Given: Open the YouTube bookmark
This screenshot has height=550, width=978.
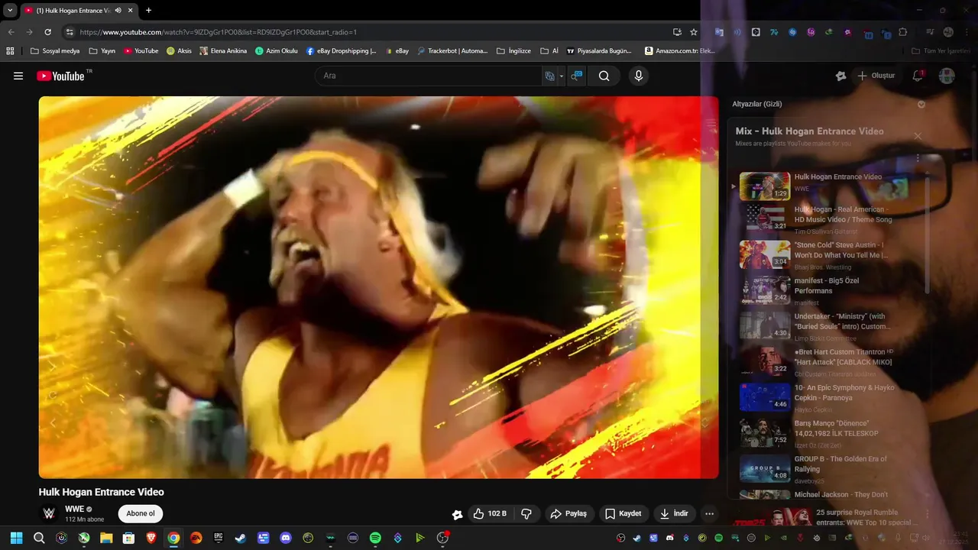Looking at the screenshot, I should pos(141,51).
